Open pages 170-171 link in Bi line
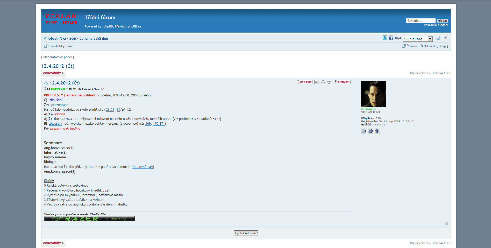The height and width of the screenshot is (248, 491). point(159,124)
